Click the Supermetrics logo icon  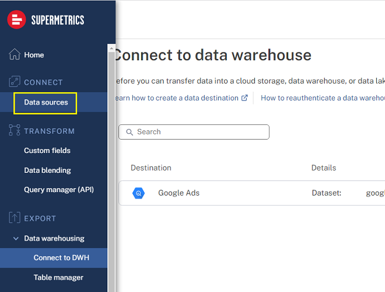[16, 20]
